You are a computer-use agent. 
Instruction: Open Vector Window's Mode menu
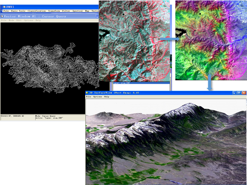[x=11, y=20]
